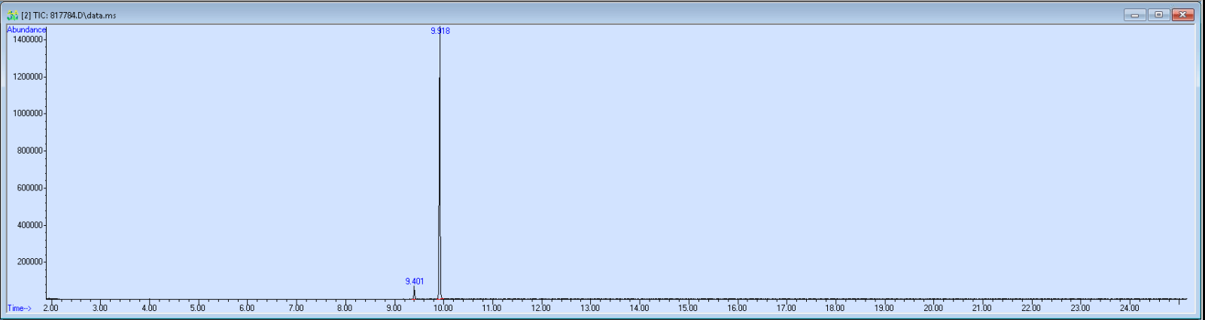Viewport: 1205px width, 320px height.
Task: Click the 12.00 time axis label
Action: (x=540, y=308)
